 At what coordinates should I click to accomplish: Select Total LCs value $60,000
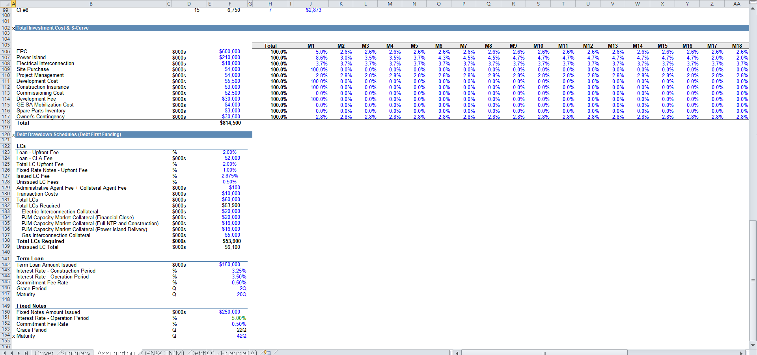tap(231, 200)
